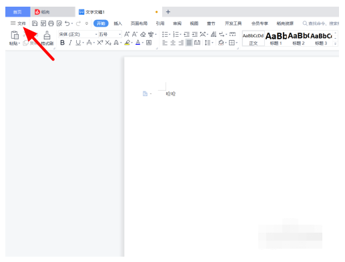This screenshot has width=345, height=262.
Task: Toggle justify alignment button
Action: point(189,43)
